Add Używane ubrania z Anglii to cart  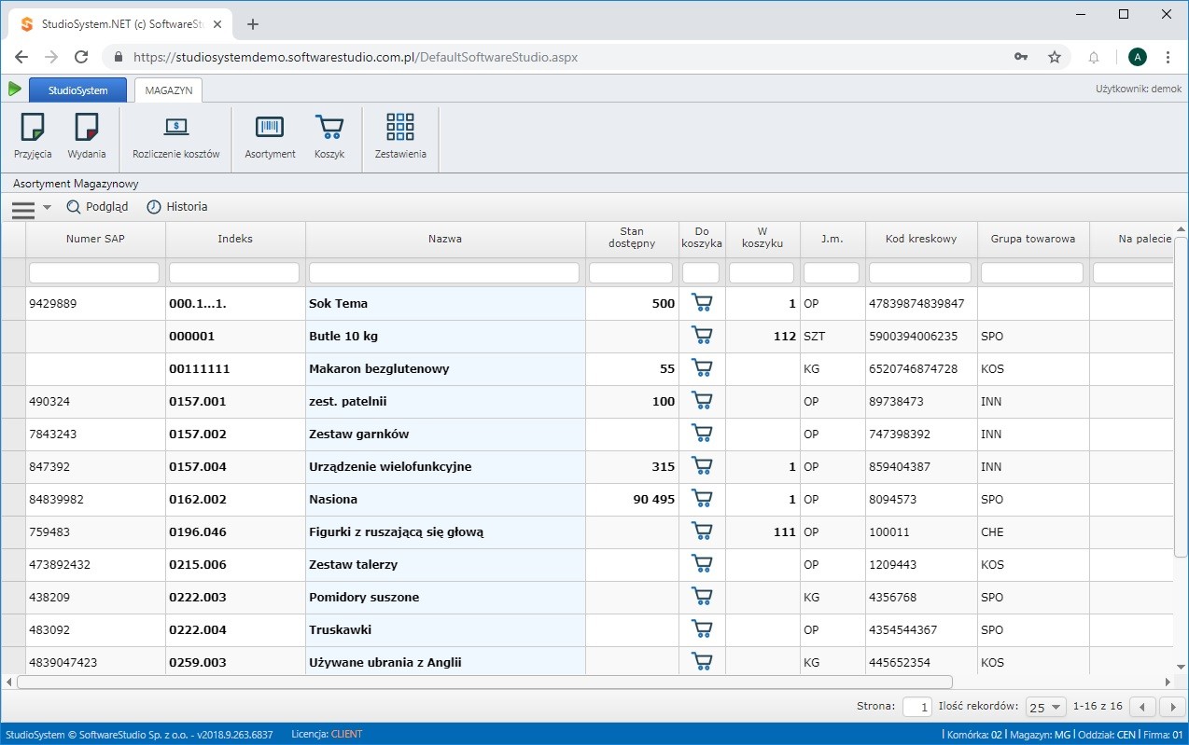[702, 662]
